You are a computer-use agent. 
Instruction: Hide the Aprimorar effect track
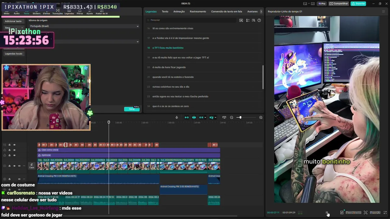coord(14,155)
